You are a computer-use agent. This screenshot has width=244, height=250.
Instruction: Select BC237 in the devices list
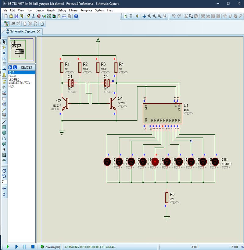[13, 76]
